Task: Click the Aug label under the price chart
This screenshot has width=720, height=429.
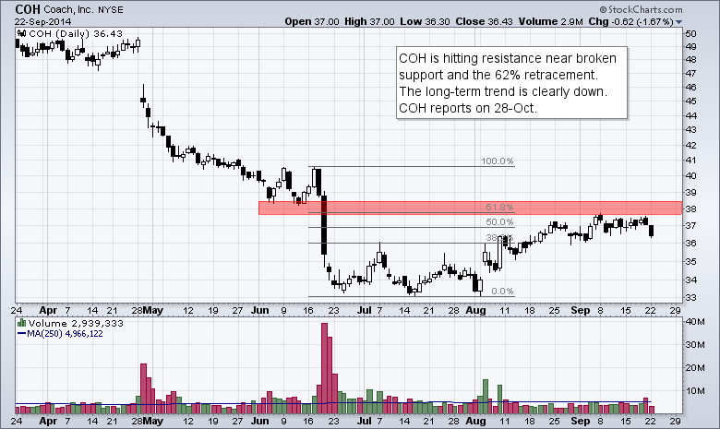Action: click(475, 310)
